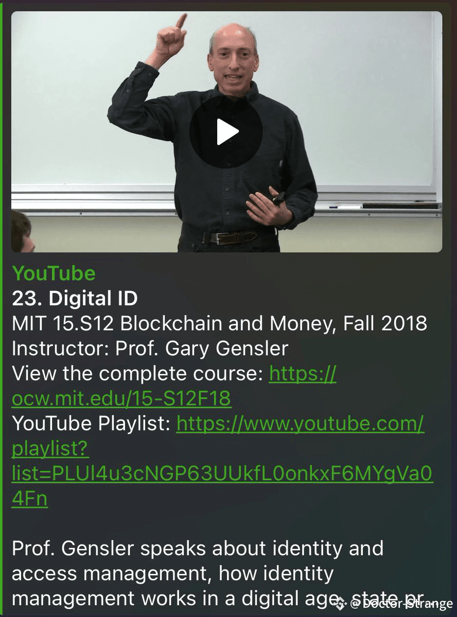Click the trailing '4Fn' link fragment
Image resolution: width=457 pixels, height=617 pixels.
click(29, 500)
